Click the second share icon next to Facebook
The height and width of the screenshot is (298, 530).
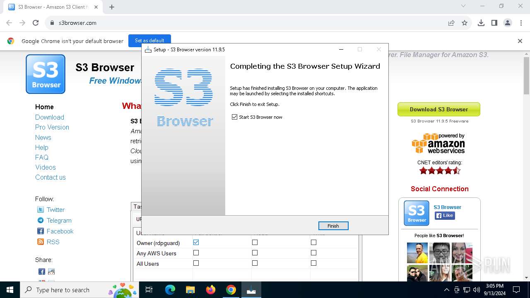[x=51, y=272]
